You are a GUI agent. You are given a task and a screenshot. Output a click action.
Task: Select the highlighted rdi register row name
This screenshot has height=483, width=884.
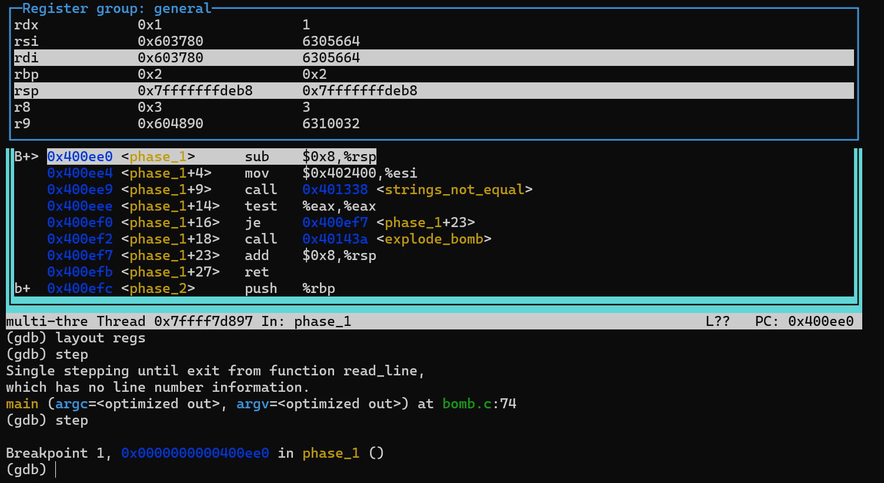click(26, 58)
